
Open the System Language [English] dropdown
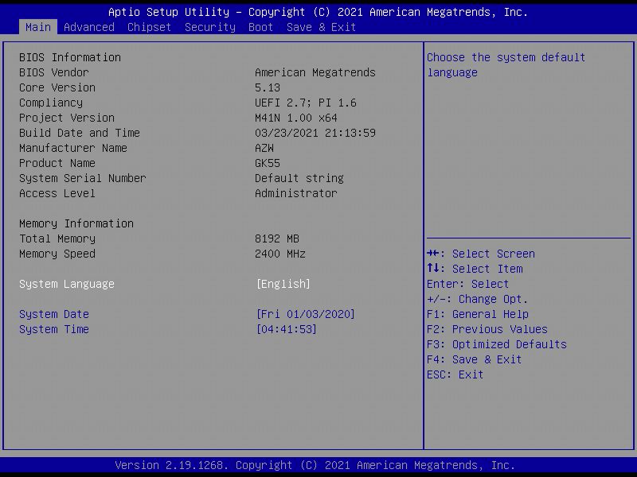pyautogui.click(x=283, y=284)
